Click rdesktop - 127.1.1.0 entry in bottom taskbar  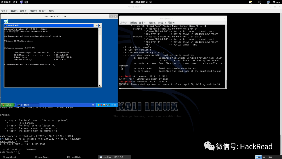click(x=115, y=157)
